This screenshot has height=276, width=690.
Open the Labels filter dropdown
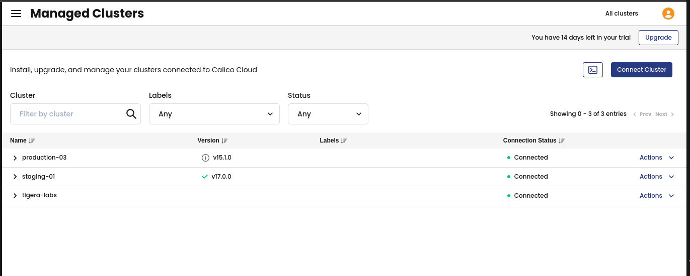pyautogui.click(x=214, y=114)
